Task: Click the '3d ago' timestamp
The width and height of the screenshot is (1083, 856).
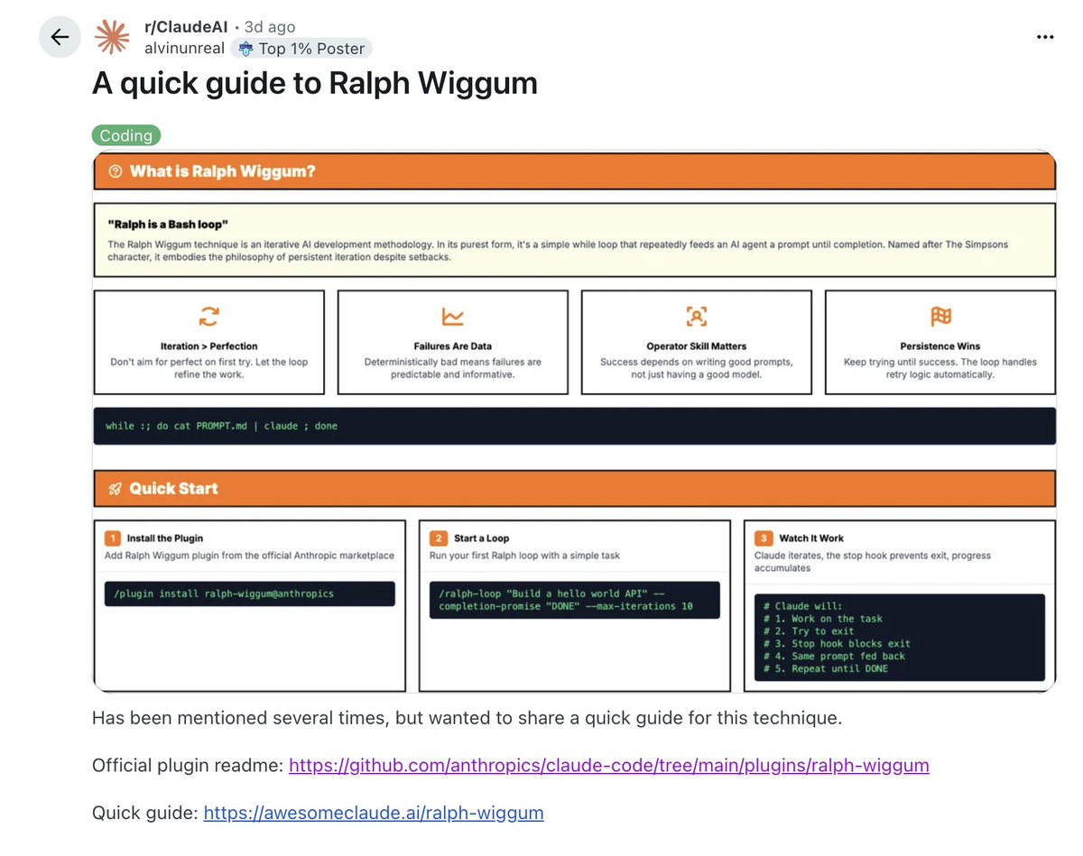Action: [270, 27]
